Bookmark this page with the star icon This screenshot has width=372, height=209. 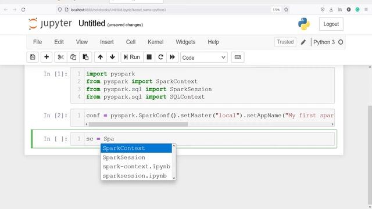286,10
